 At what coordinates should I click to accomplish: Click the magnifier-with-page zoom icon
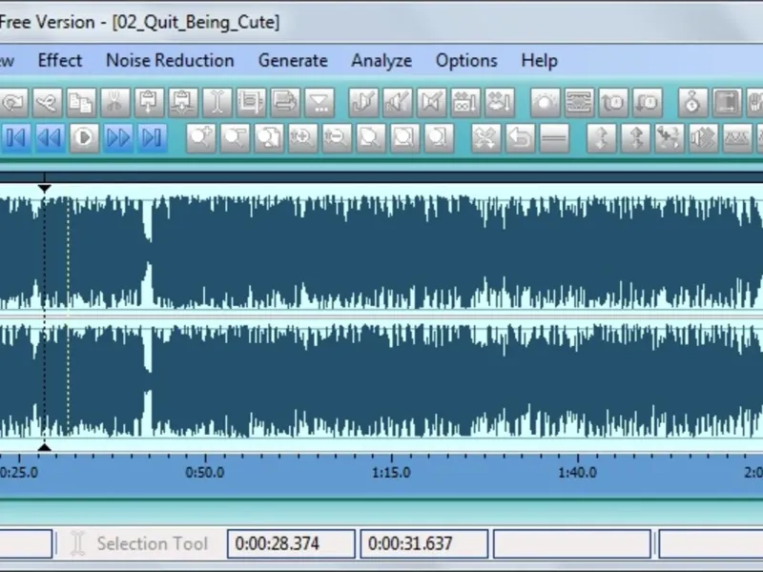click(x=269, y=138)
